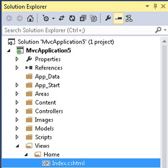Viewport: 168px width, 168px height.
Task: Expand the App_Start folder
Action: [x=17, y=85]
